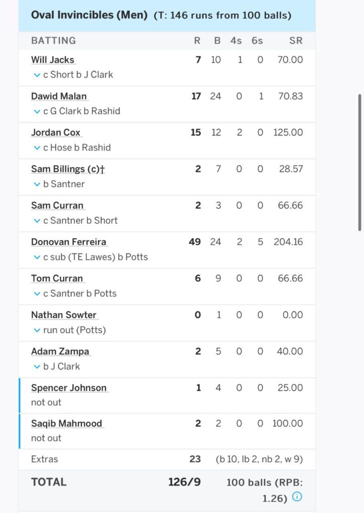The width and height of the screenshot is (364, 513).
Task: Open Will Jacks player profile
Action: click(53, 60)
